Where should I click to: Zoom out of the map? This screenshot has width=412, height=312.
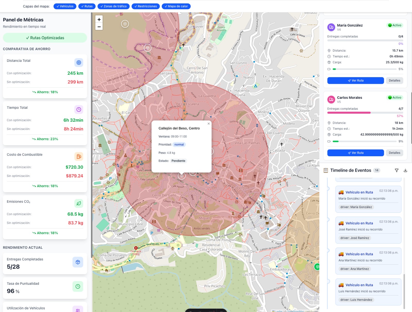pos(99,27)
